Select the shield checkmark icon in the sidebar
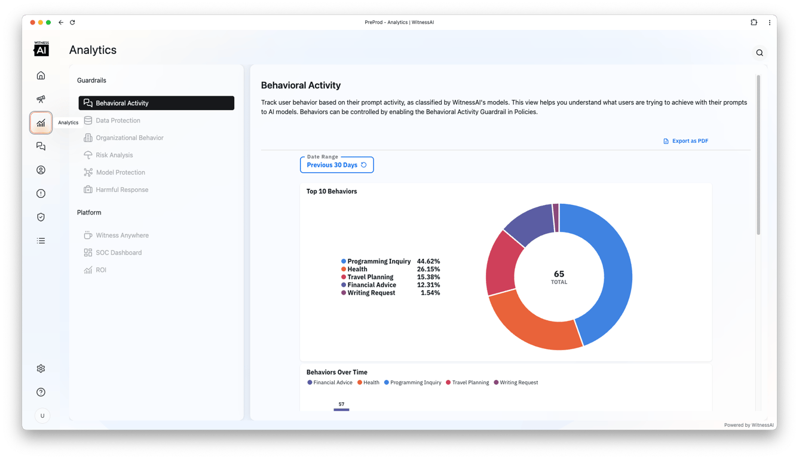 coord(41,217)
